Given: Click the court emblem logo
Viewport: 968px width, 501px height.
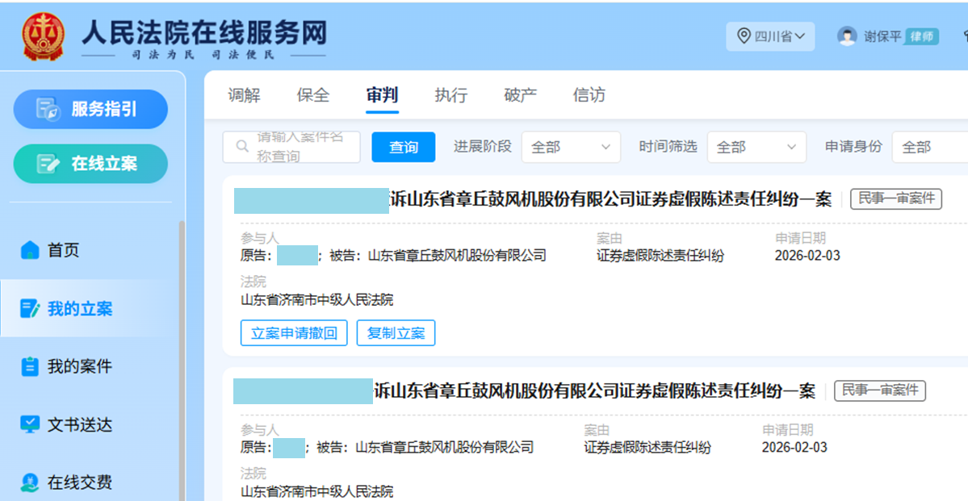Looking at the screenshot, I should coord(43,36).
